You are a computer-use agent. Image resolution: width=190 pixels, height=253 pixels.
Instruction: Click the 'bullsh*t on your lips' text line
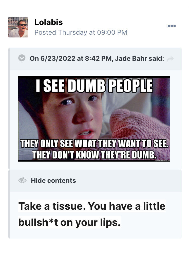[69, 222]
